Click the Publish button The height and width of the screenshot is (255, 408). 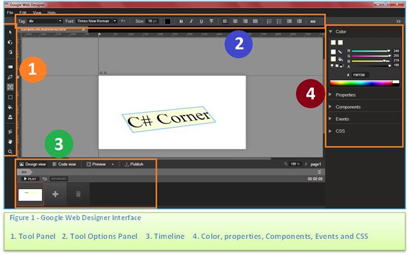134,164
